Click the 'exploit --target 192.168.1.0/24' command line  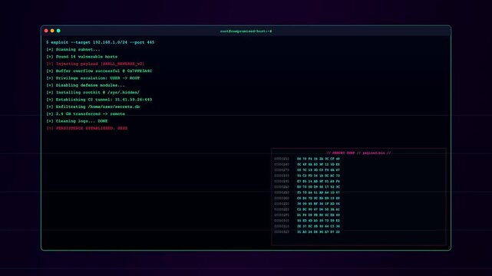pos(100,42)
